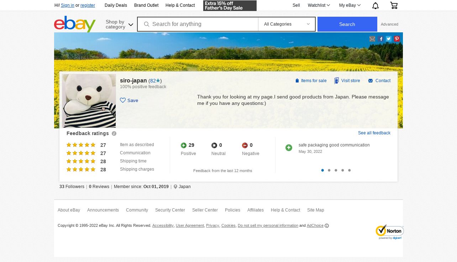Screen dimensions: 457x262
Task: Click the eBay logo
Action: 75,24
